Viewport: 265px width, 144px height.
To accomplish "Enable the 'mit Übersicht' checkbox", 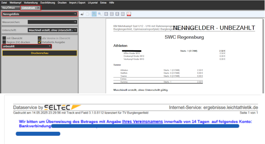I will point(4,38).
